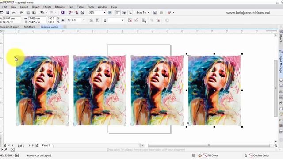
Task: Click the Publish to PDF icon
Action: point(83,13)
